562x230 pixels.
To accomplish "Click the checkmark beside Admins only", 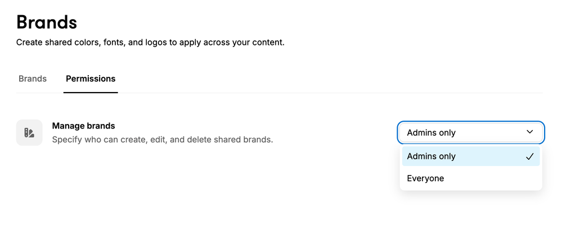I will (x=530, y=157).
